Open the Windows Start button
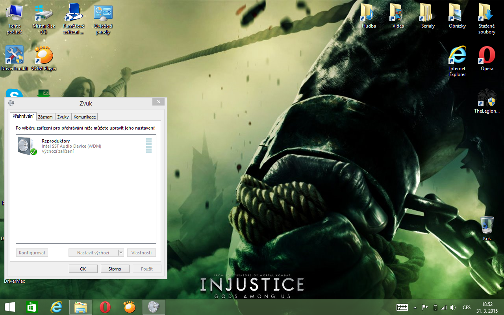 [x=10, y=307]
